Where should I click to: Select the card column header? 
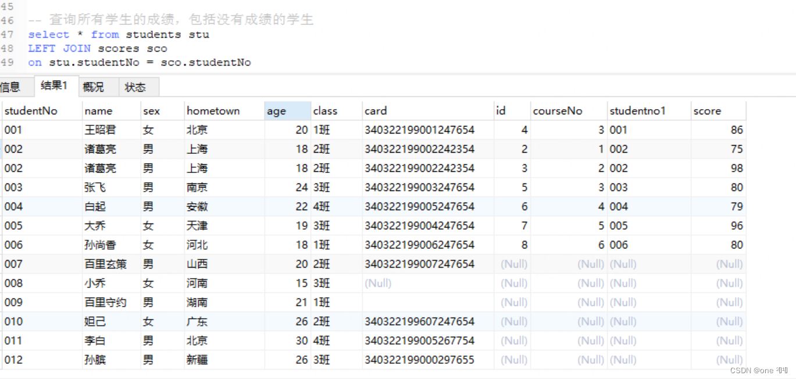376,111
